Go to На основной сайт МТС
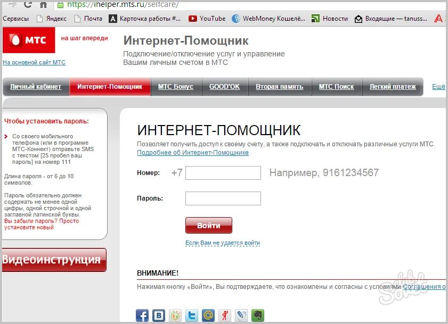The width and height of the screenshot is (448, 324). [34, 62]
